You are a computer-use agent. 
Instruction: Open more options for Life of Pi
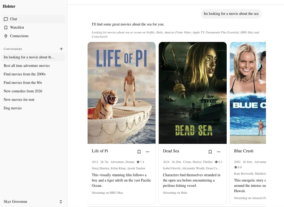(x=148, y=152)
